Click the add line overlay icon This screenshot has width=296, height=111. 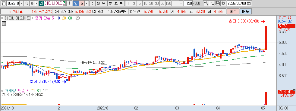click(x=212, y=3)
